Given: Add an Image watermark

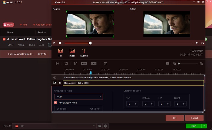Looking at the screenshot, I should tap(72, 53).
